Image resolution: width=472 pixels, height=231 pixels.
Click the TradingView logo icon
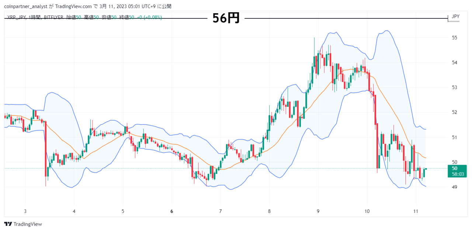[x=7, y=224]
